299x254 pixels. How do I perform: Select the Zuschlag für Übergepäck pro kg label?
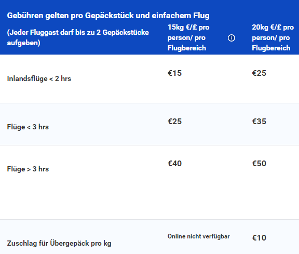click(59, 243)
